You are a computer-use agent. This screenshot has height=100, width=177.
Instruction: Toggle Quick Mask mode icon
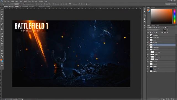pyautogui.click(x=2, y=63)
